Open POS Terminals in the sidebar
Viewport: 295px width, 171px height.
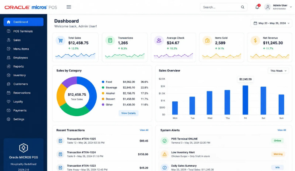pos(24,31)
